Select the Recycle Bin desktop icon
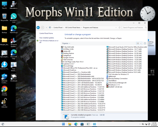The width and height of the screenshot is (158, 127). pos(4,17)
